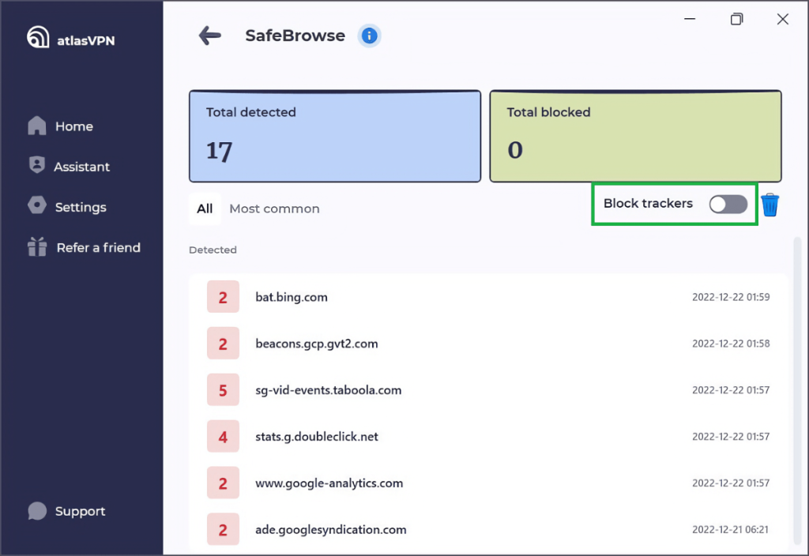The image size is (809, 556).
Task: Click the Total blocked card
Action: 636,136
